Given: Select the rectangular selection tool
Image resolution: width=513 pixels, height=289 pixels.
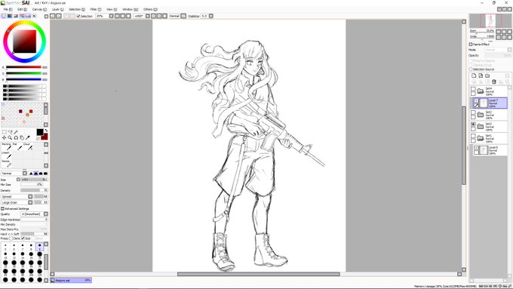Looking at the screenshot, I should tap(5, 132).
